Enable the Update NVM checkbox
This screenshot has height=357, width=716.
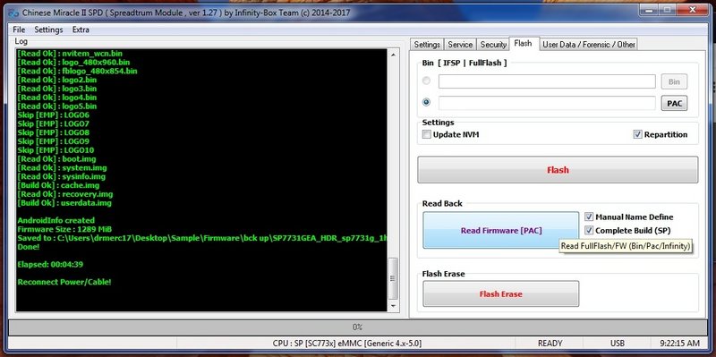coord(427,135)
